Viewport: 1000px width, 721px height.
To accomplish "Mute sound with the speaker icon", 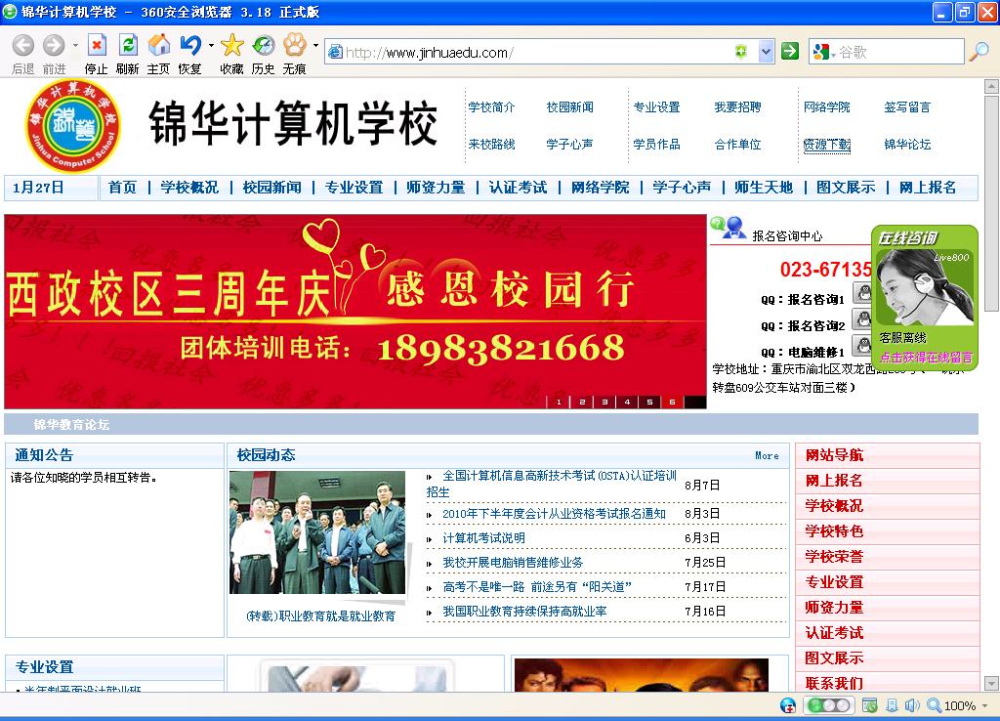I will click(x=912, y=704).
